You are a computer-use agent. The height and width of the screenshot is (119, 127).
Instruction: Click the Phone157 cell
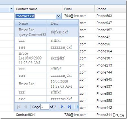pyautogui.click(x=110, y=30)
